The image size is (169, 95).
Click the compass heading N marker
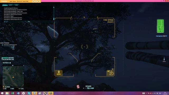84,17
